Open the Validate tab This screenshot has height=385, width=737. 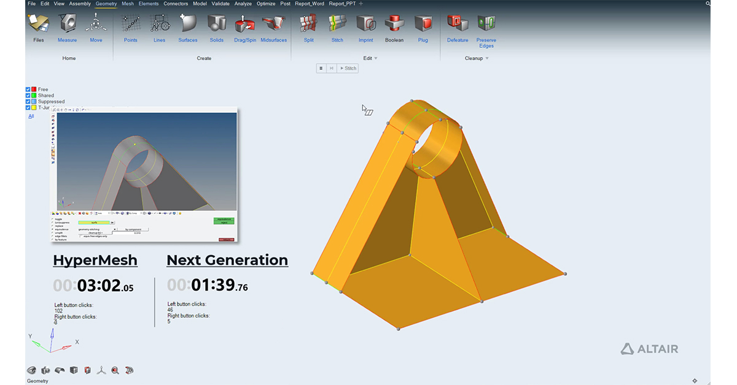[221, 4]
